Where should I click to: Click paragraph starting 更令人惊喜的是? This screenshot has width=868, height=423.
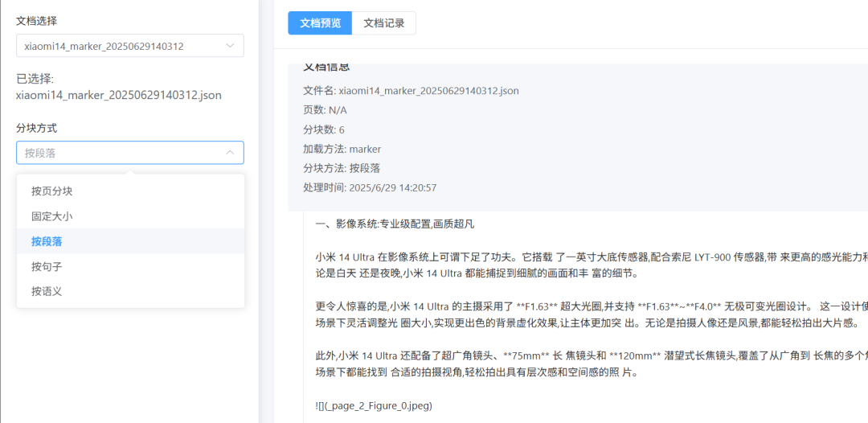pos(592,314)
